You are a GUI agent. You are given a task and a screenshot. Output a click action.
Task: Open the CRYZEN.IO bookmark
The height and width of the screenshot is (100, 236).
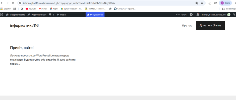point(125,9)
